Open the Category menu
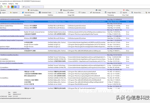Image resolution: width=150 pixels, height=103 pixels. pos(11,4)
